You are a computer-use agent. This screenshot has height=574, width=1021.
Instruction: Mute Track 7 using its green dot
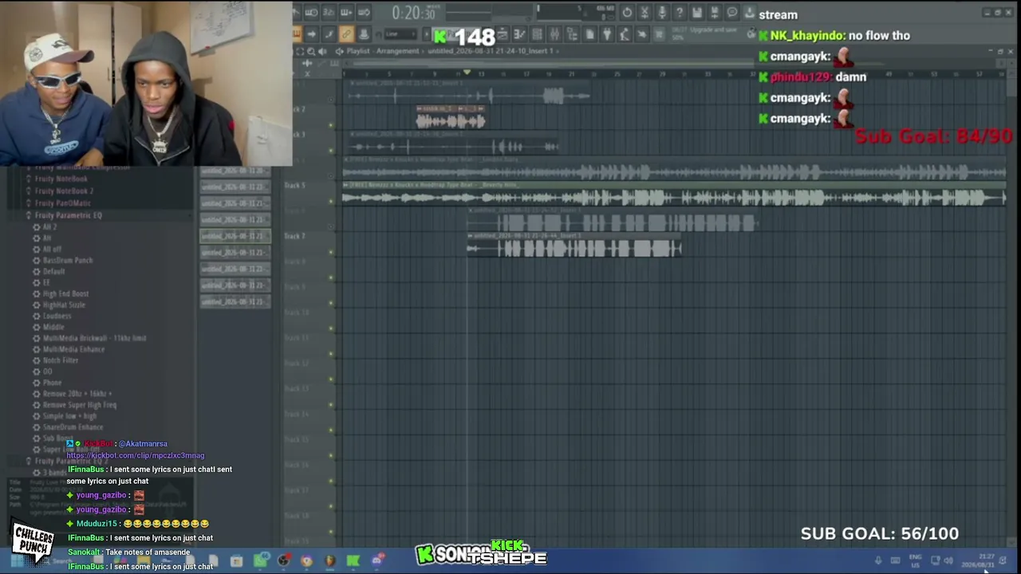[331, 253]
